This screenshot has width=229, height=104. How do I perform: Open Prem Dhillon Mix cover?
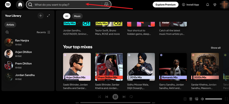pos(109,67)
